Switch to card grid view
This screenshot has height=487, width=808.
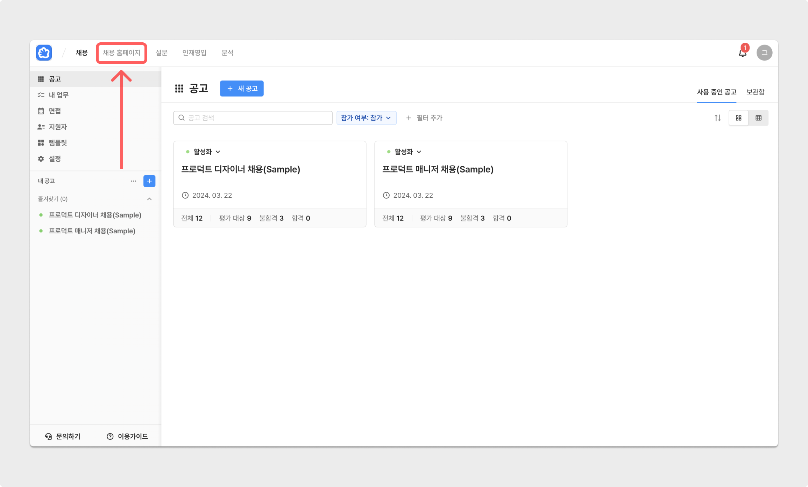(738, 118)
